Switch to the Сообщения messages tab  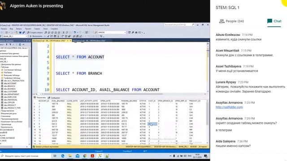point(54,97)
